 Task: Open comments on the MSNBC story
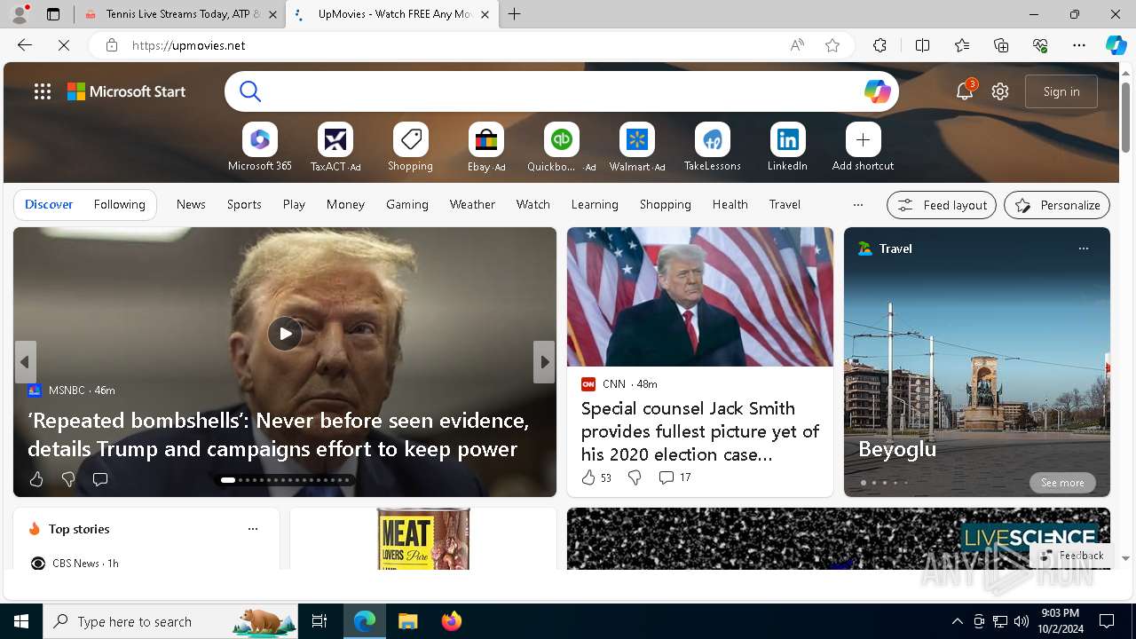(100, 479)
